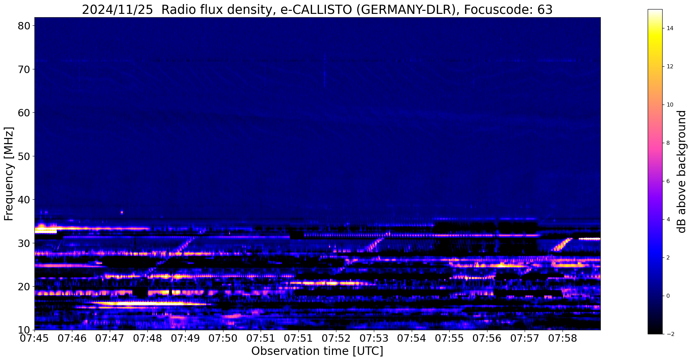Click the time tick label 07:47
The width and height of the screenshot is (692, 361).
pyautogui.click(x=110, y=338)
